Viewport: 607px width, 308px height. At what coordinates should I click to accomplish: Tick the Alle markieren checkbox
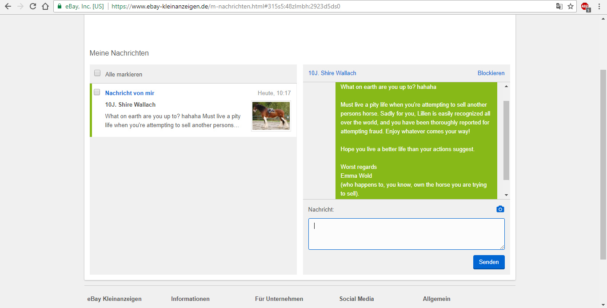(x=97, y=73)
